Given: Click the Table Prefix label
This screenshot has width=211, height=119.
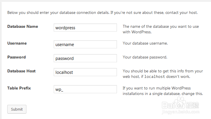Looking at the screenshot, I should (x=19, y=88).
